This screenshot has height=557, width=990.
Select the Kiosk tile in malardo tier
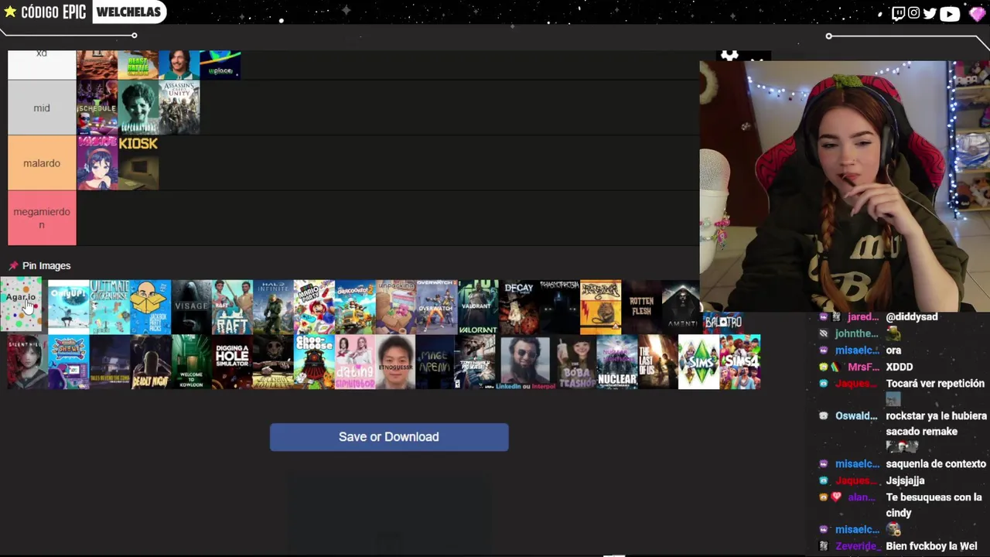[138, 163]
